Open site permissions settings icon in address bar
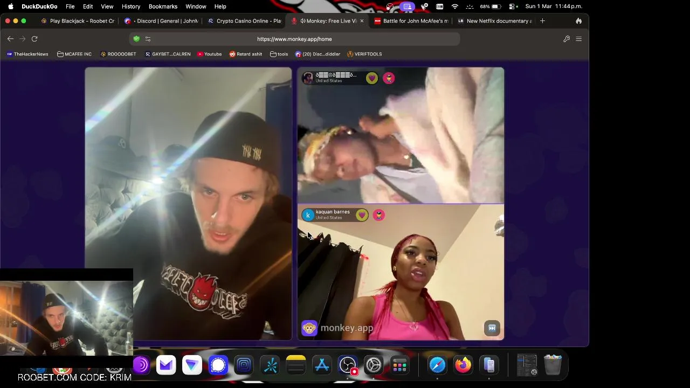690x388 pixels. coord(148,39)
